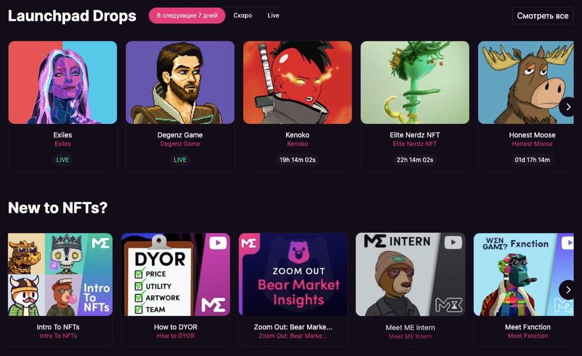Open the pink Kenoko collection link
The image size is (582, 356).
[298, 144]
